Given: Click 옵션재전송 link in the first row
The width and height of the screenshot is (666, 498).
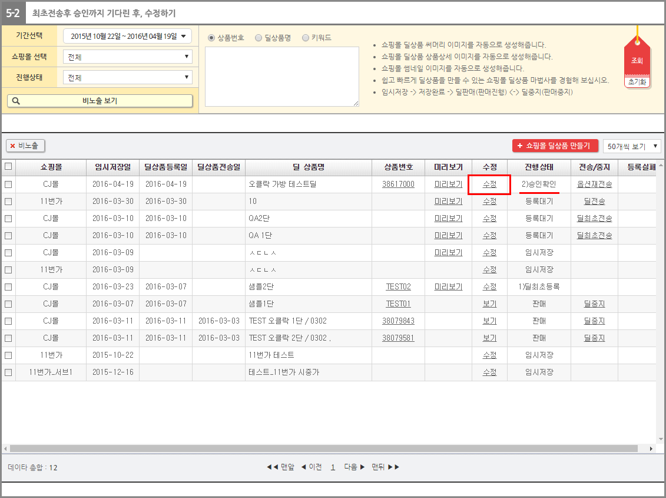Looking at the screenshot, I should [594, 184].
